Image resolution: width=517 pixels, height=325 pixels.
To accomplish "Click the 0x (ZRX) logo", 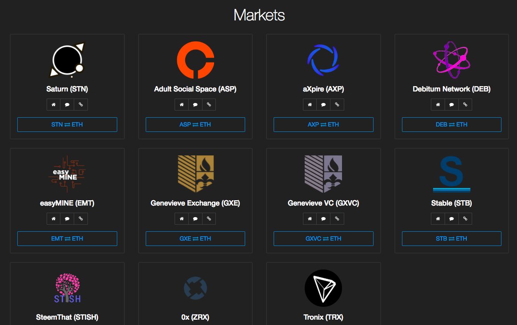I will 195,288.
